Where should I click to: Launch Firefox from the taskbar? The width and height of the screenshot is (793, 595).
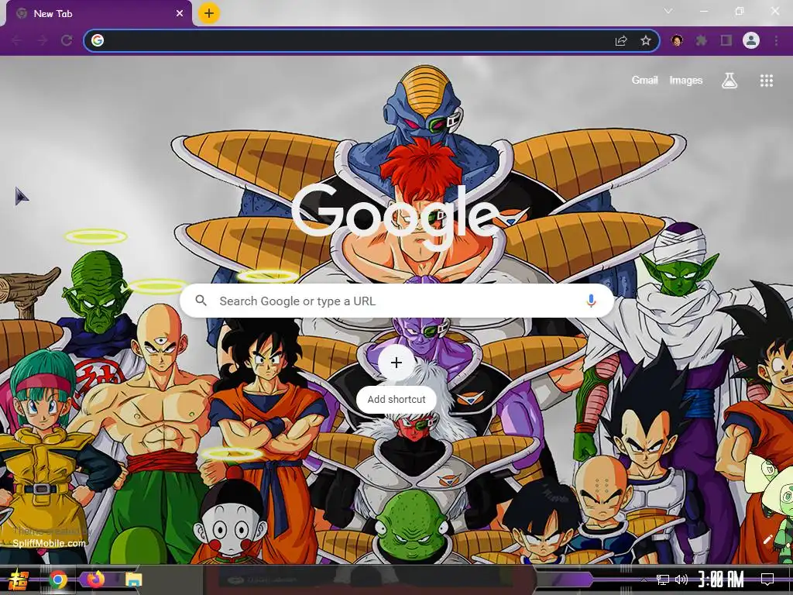click(95, 580)
